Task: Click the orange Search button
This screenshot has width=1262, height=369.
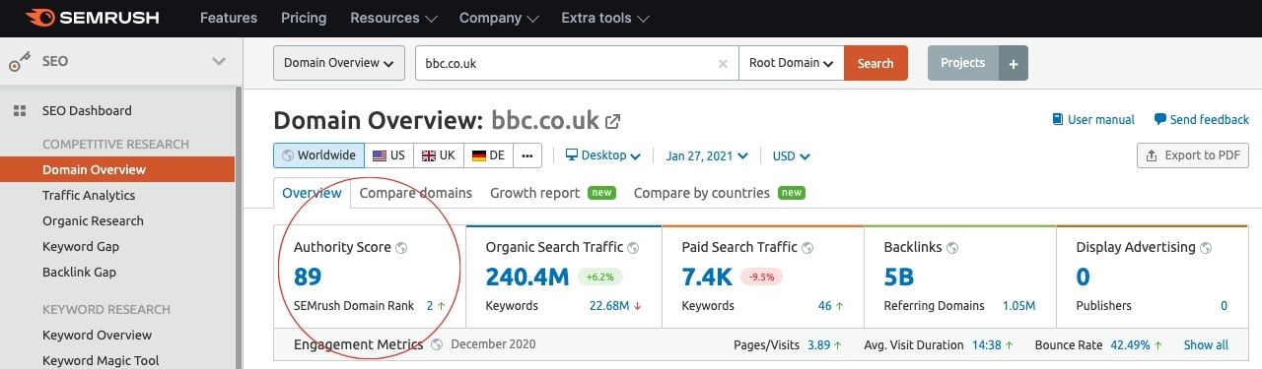Action: pos(876,63)
